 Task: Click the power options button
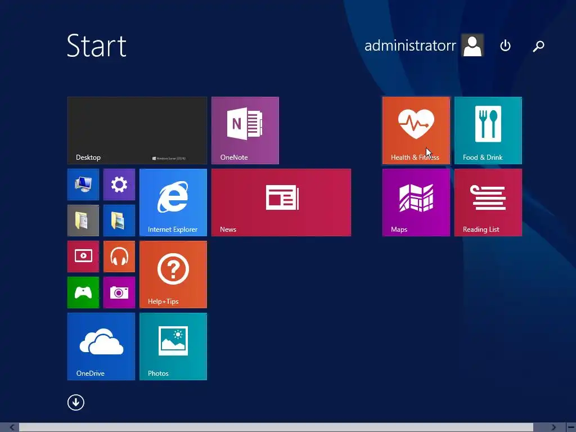pyautogui.click(x=506, y=46)
